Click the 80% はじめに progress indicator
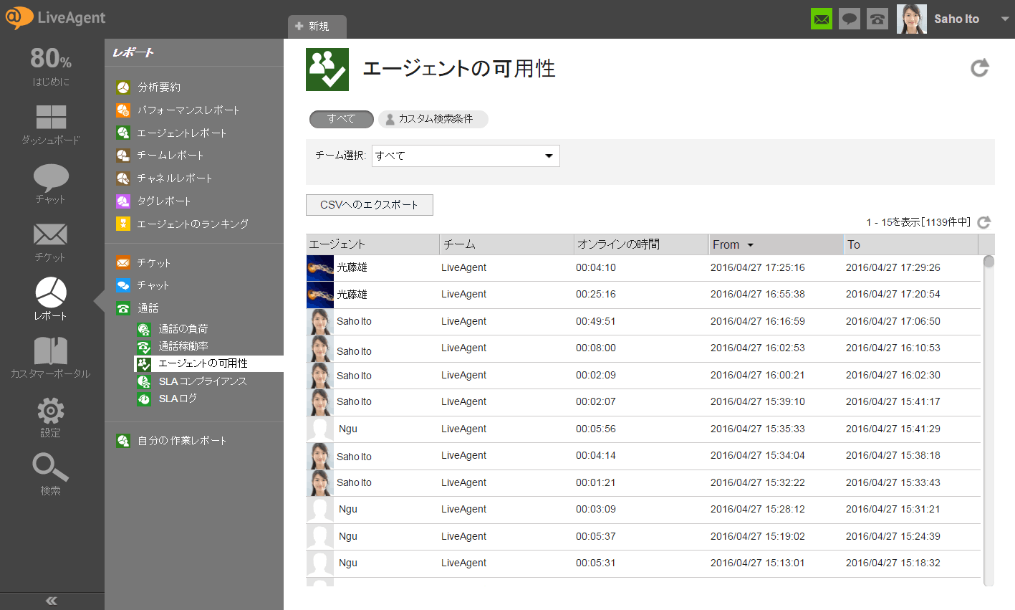This screenshot has height=610, width=1015. click(x=51, y=66)
